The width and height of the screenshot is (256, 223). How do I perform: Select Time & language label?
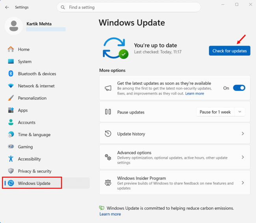(x=34, y=135)
